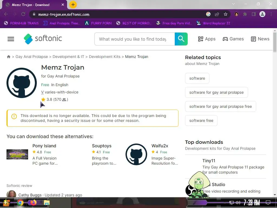The width and height of the screenshot is (277, 208).
Task: Click the home breadcrumb icon
Action: point(8,57)
